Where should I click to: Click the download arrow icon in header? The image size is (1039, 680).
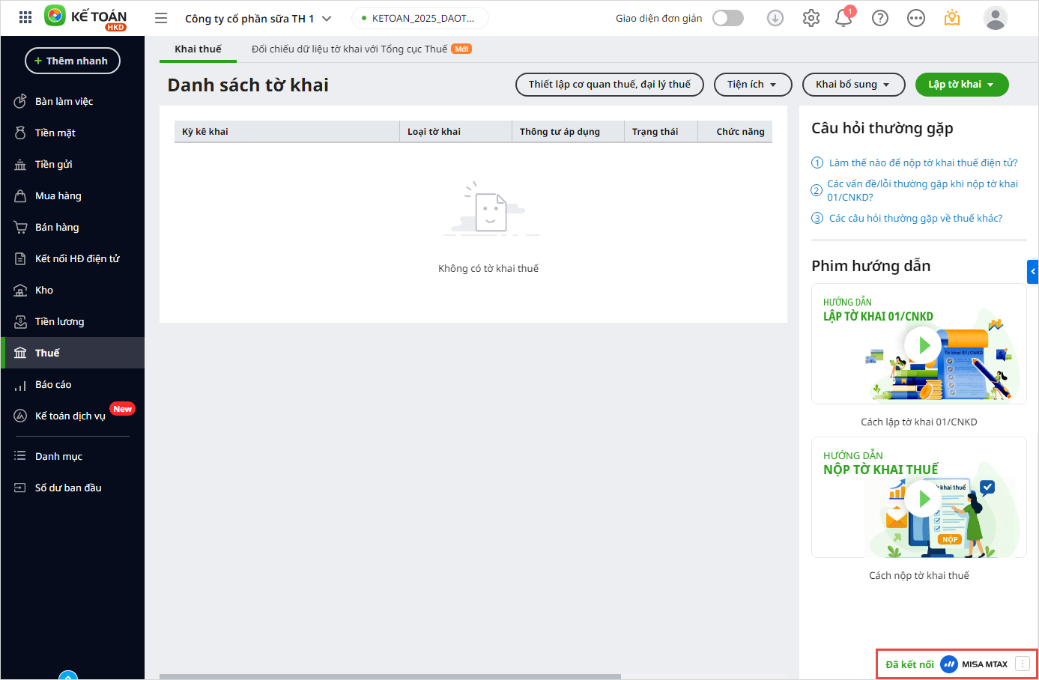[775, 18]
